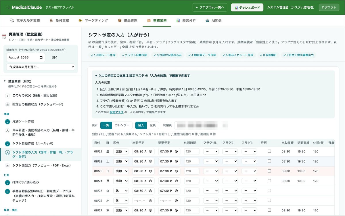Open the 従業員 selector field
345x216 pixels.
click(201, 125)
